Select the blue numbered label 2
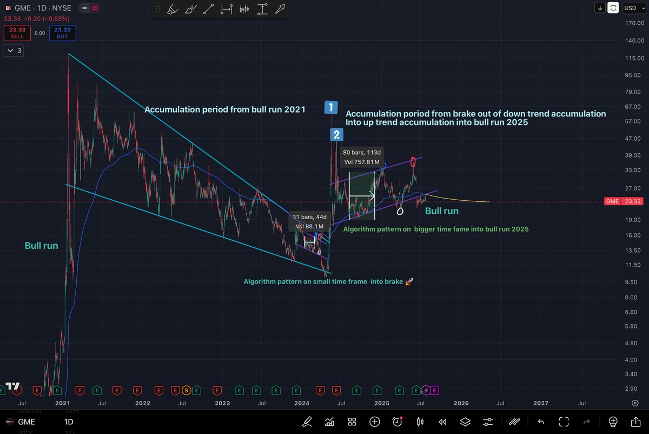This screenshot has height=434, width=649. tap(336, 135)
